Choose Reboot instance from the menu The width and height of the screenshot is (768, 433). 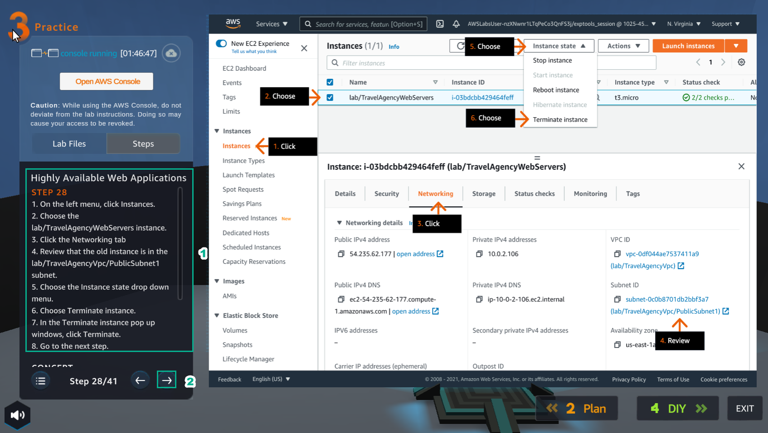556,90
